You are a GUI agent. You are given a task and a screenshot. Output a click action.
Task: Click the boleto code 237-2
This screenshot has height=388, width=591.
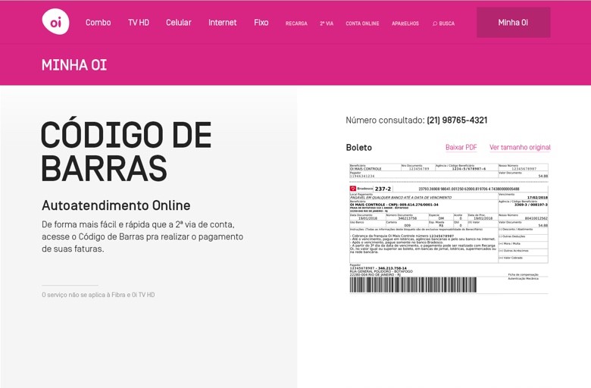383,189
